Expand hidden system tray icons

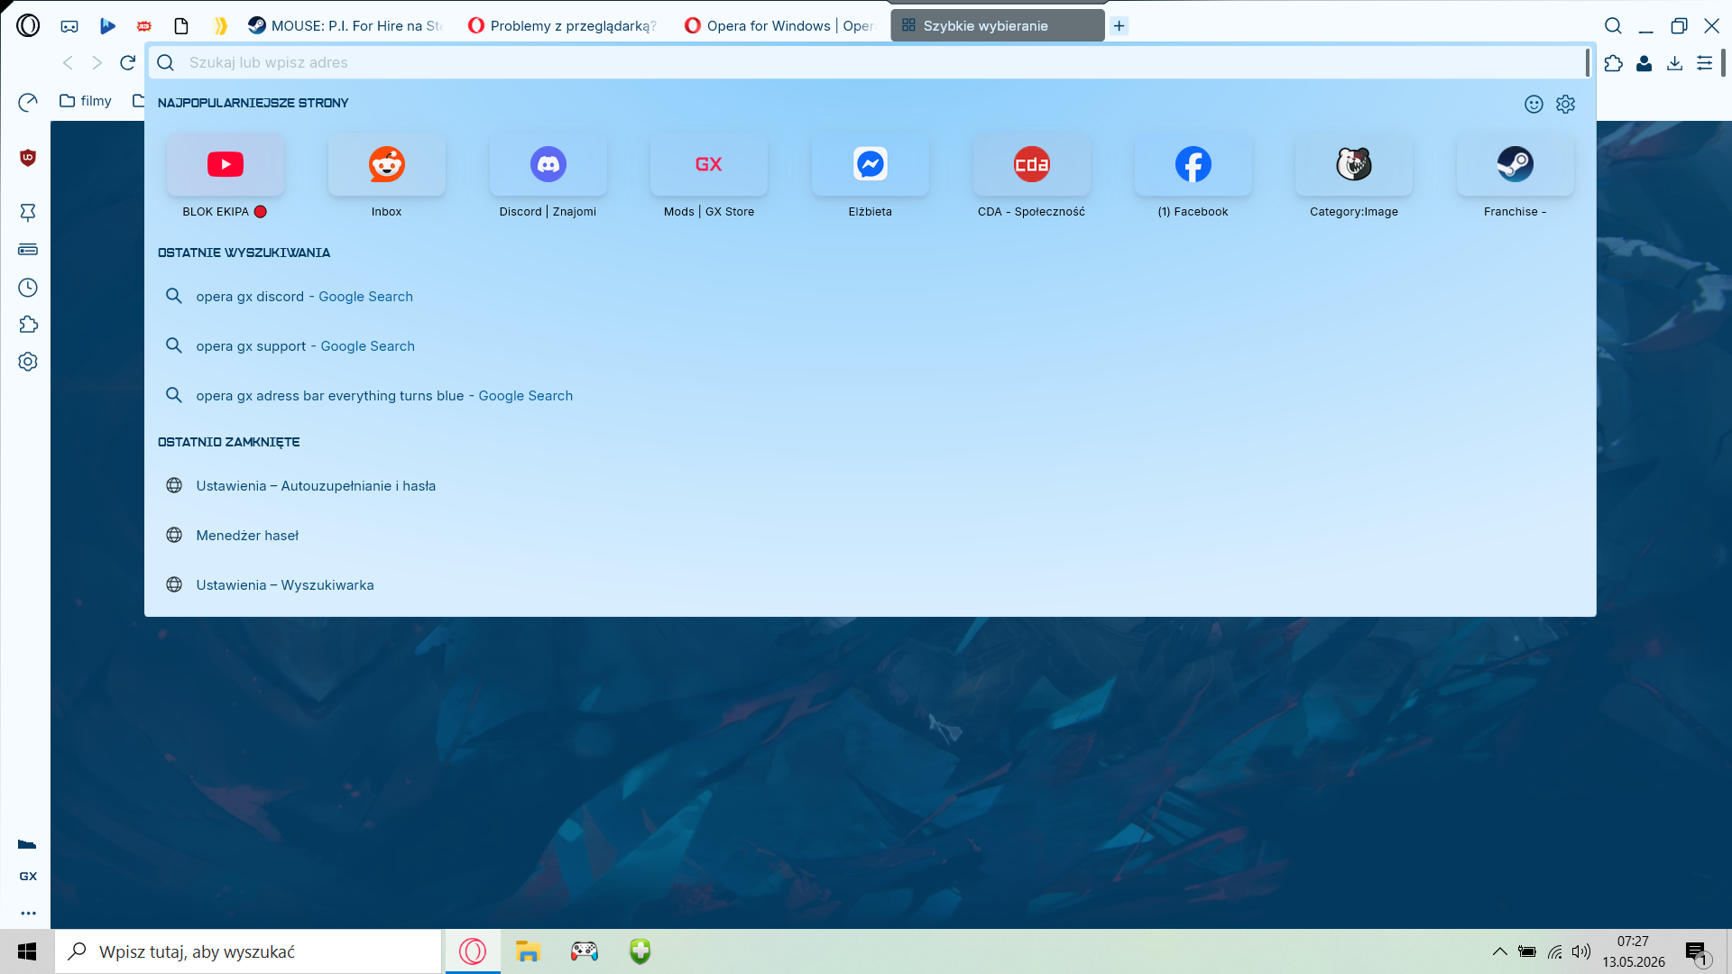point(1499,951)
